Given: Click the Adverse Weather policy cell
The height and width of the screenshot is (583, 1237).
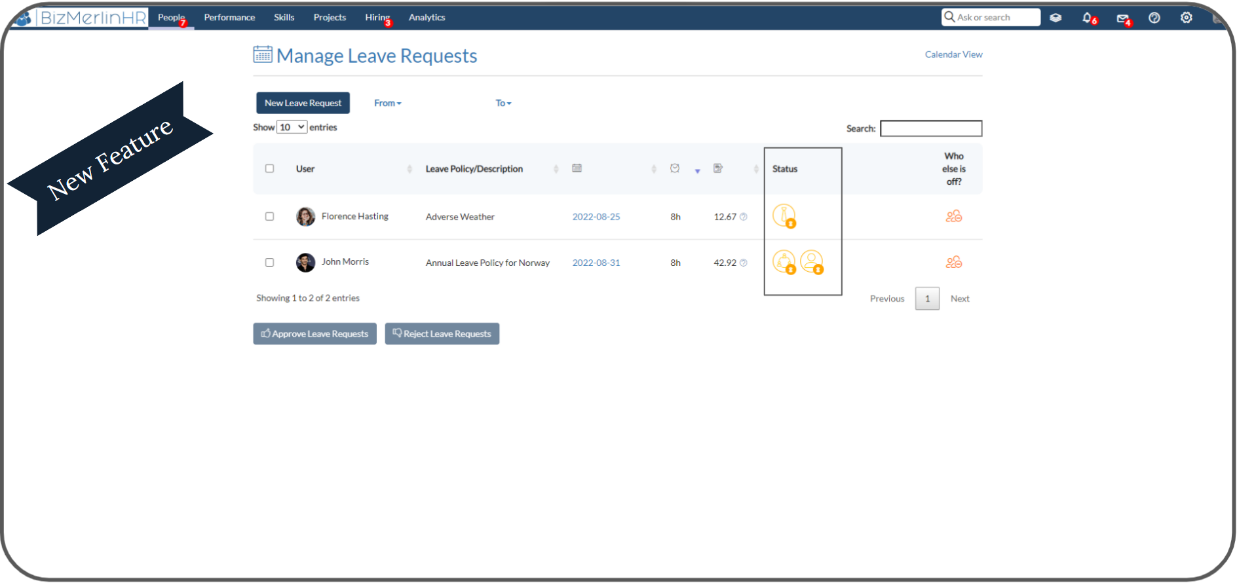Looking at the screenshot, I should [x=460, y=217].
